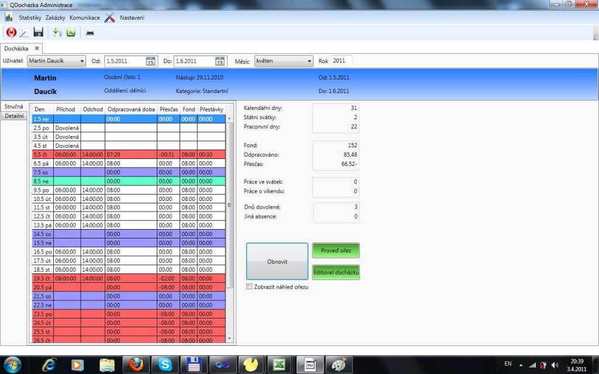Click the Obnovit button
The height and width of the screenshot is (374, 599).
(x=277, y=262)
